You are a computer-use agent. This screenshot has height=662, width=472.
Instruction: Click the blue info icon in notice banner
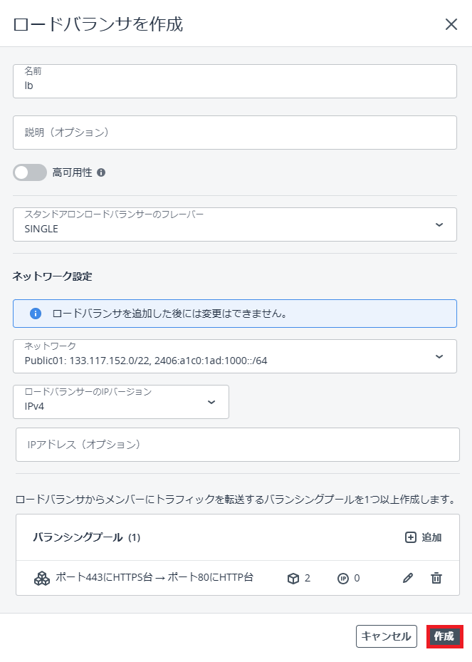35,314
